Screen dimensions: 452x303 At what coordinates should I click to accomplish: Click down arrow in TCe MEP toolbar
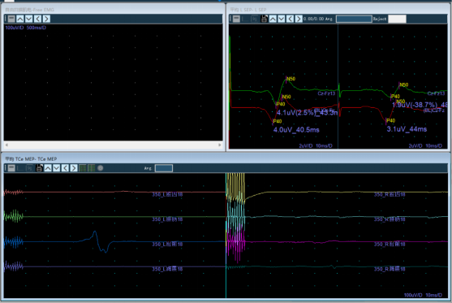(57, 168)
